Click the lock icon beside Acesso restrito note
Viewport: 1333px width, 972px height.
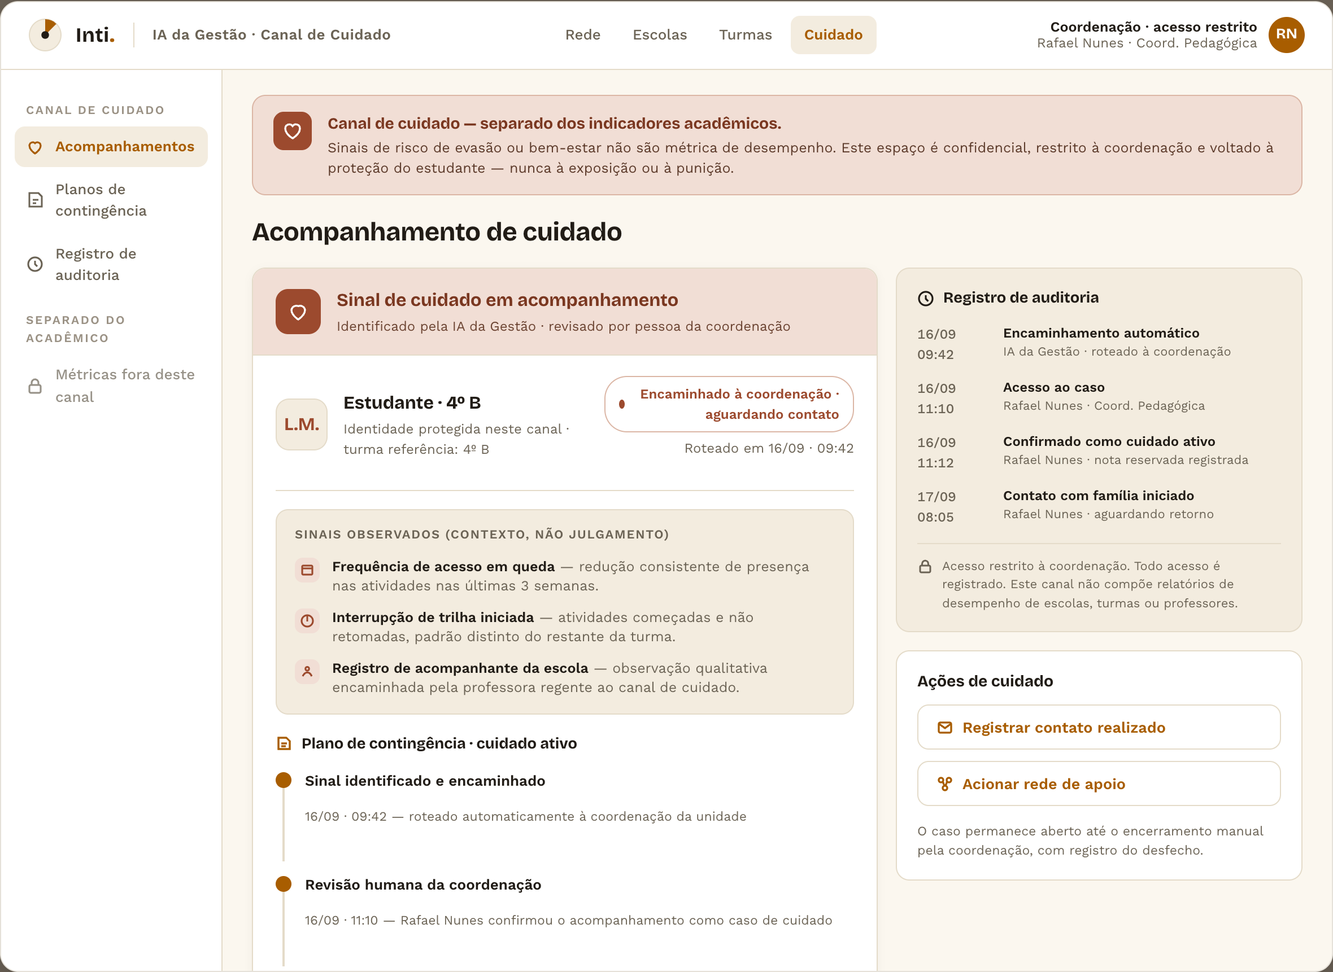tap(925, 567)
